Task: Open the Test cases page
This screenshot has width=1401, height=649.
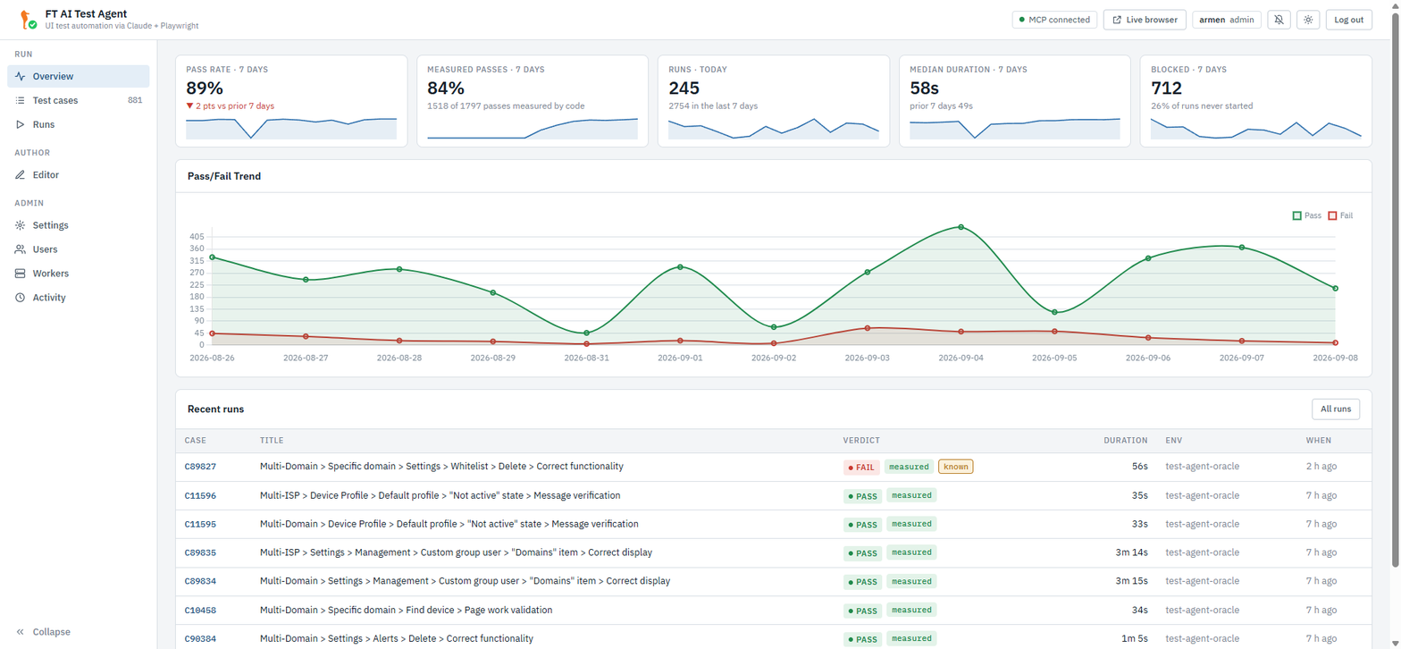Action: click(79, 100)
